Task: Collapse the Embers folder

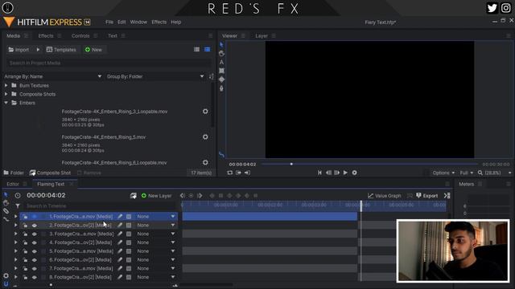Action: point(6,103)
